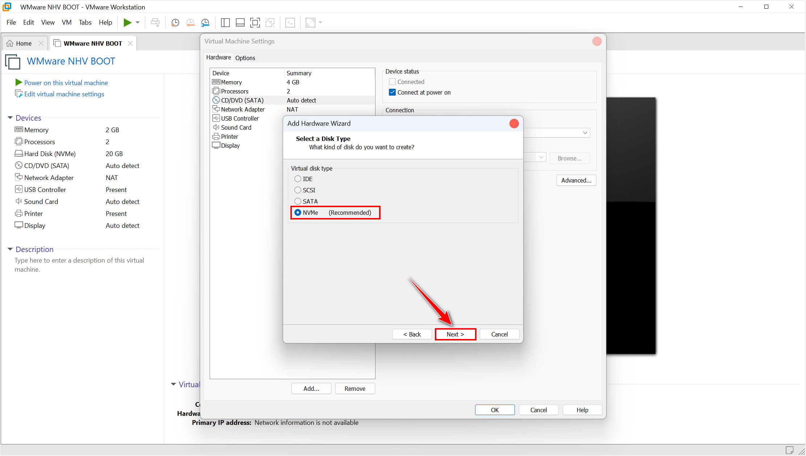Collapse the Devices section

tap(10, 118)
